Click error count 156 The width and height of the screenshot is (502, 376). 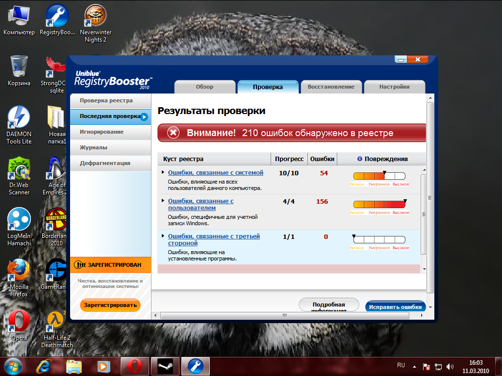pos(322,201)
